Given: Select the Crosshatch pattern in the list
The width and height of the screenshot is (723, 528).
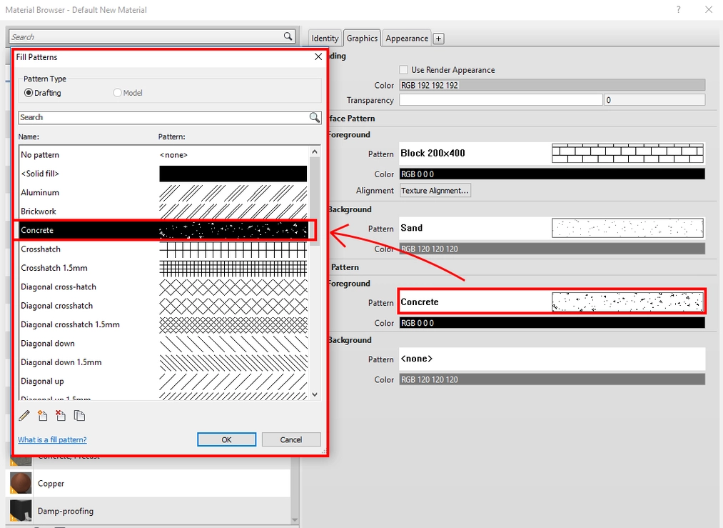Looking at the screenshot, I should 86,249.
